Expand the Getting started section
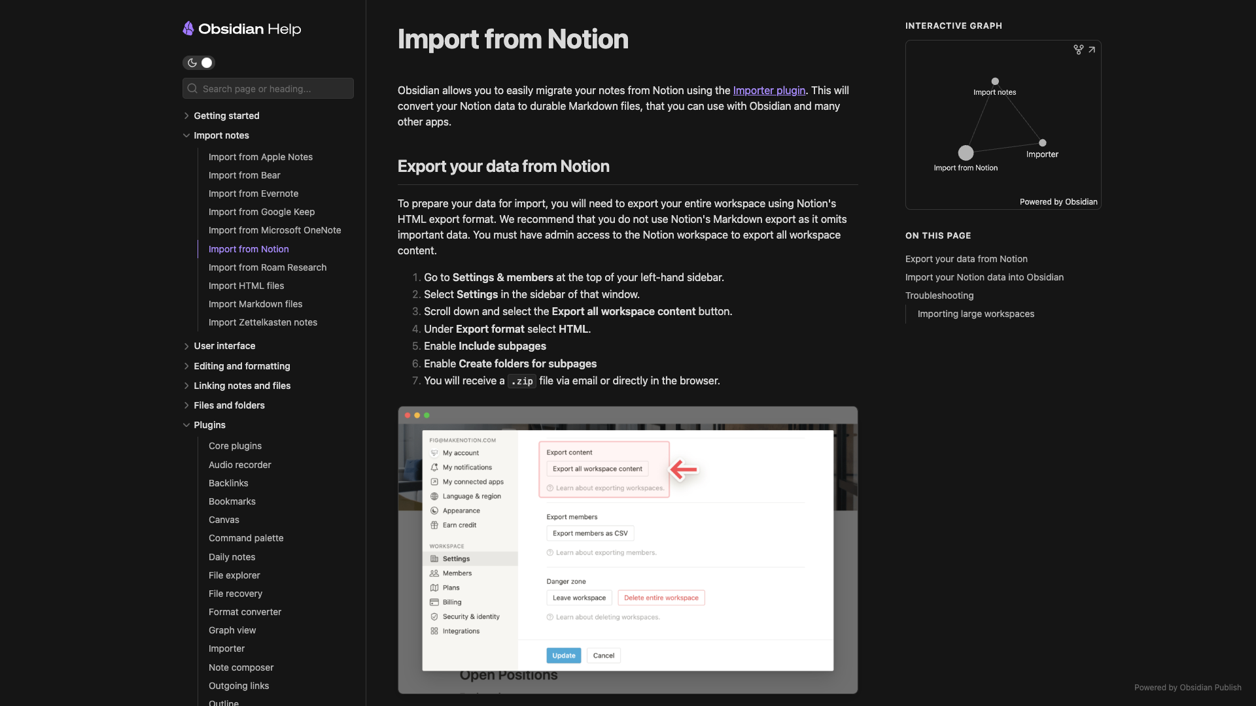 pyautogui.click(x=186, y=116)
